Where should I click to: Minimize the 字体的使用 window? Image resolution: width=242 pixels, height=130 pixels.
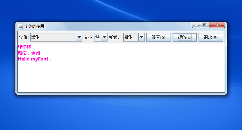(197, 25)
